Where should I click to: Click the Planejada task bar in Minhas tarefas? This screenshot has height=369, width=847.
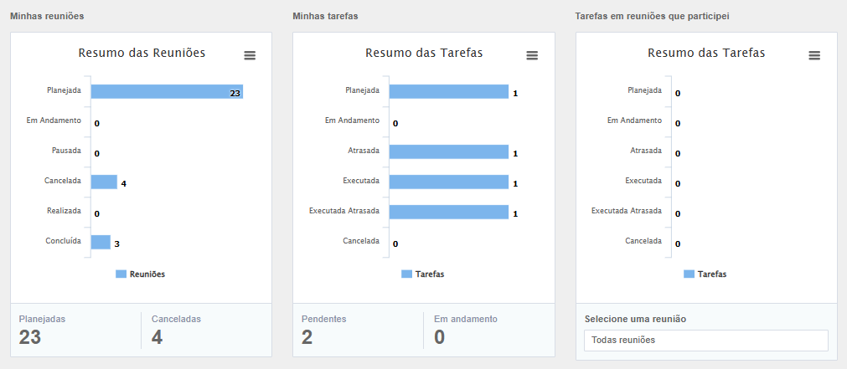[x=448, y=92]
